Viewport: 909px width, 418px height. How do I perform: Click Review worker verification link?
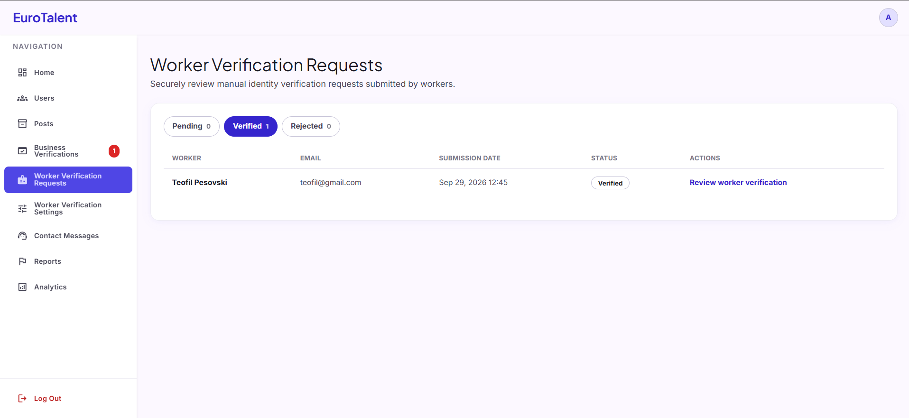[x=738, y=183]
